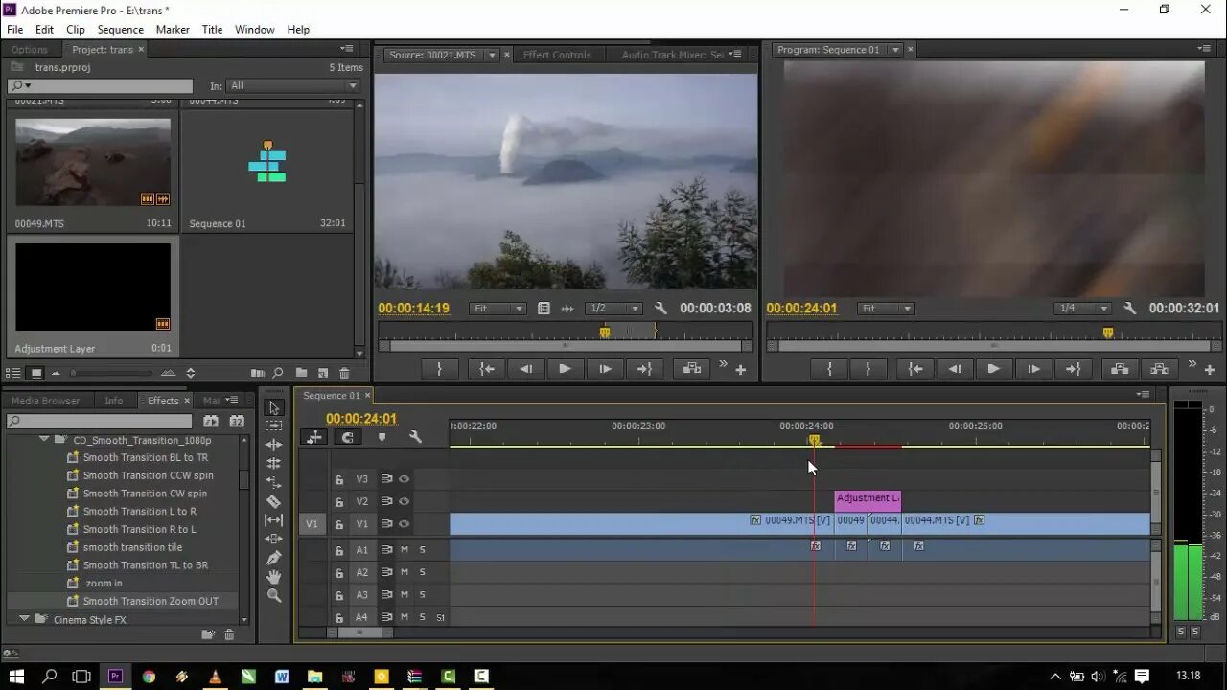Screen dimensions: 1227x690
Task: Open the Project panel In: All dropdown
Action: [x=293, y=86]
